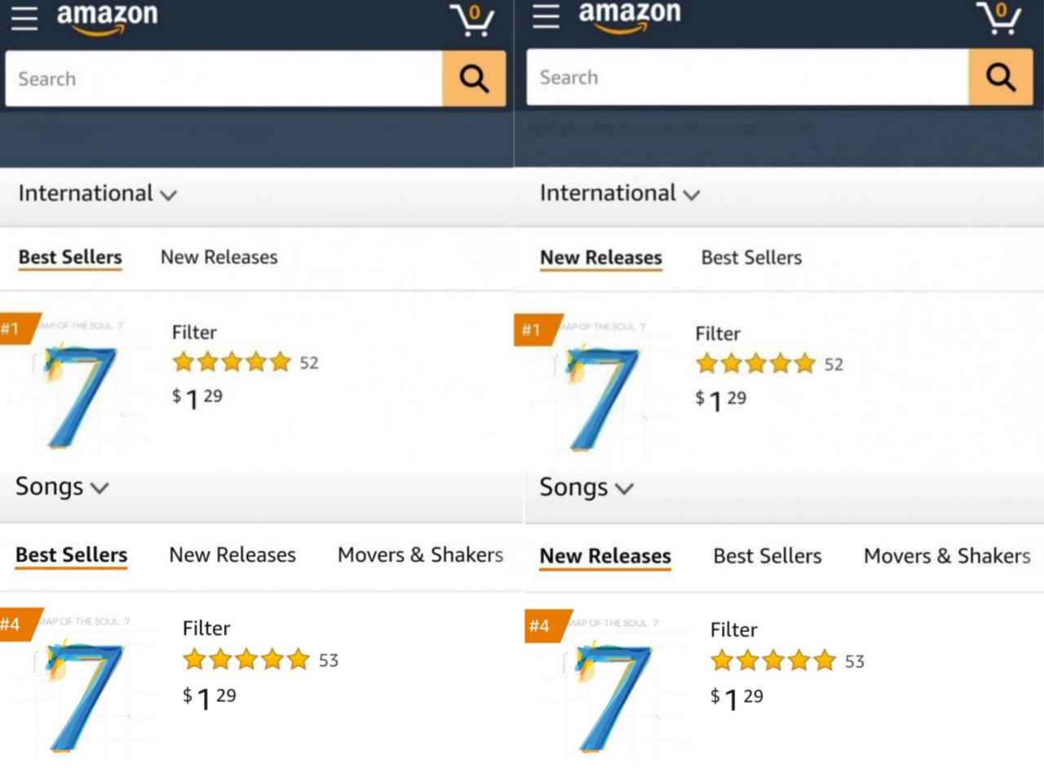Go to Amazon home via right logo
Image resolution: width=1044 pixels, height=768 pixels.
click(629, 16)
